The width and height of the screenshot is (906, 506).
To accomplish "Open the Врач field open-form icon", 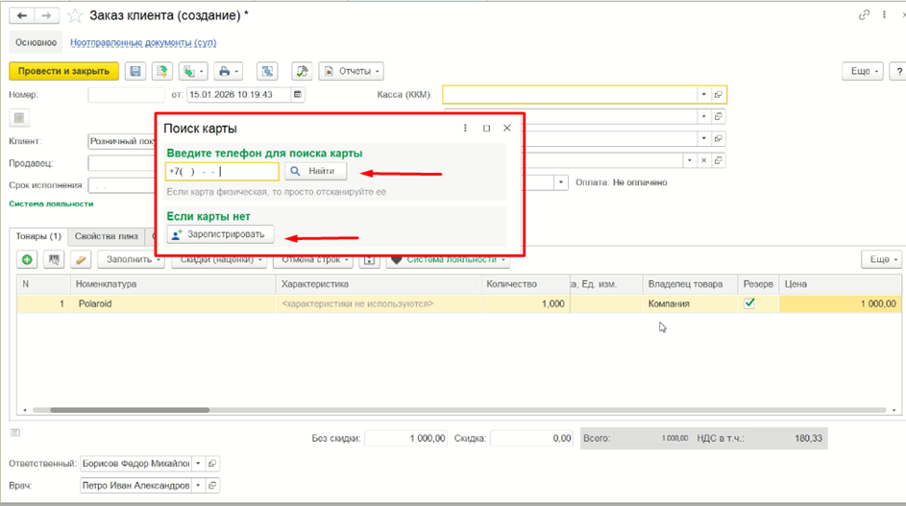I will click(212, 485).
